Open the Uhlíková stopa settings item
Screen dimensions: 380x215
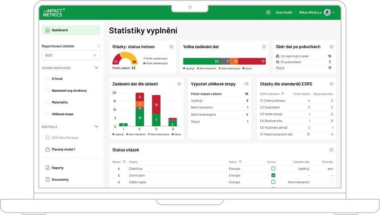click(x=62, y=114)
